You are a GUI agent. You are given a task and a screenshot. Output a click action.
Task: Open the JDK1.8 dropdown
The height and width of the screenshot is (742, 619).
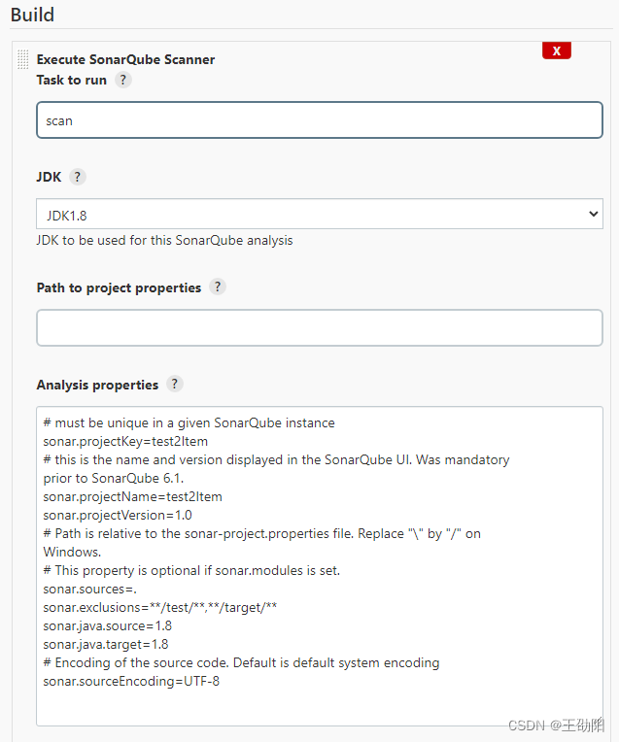pos(319,215)
